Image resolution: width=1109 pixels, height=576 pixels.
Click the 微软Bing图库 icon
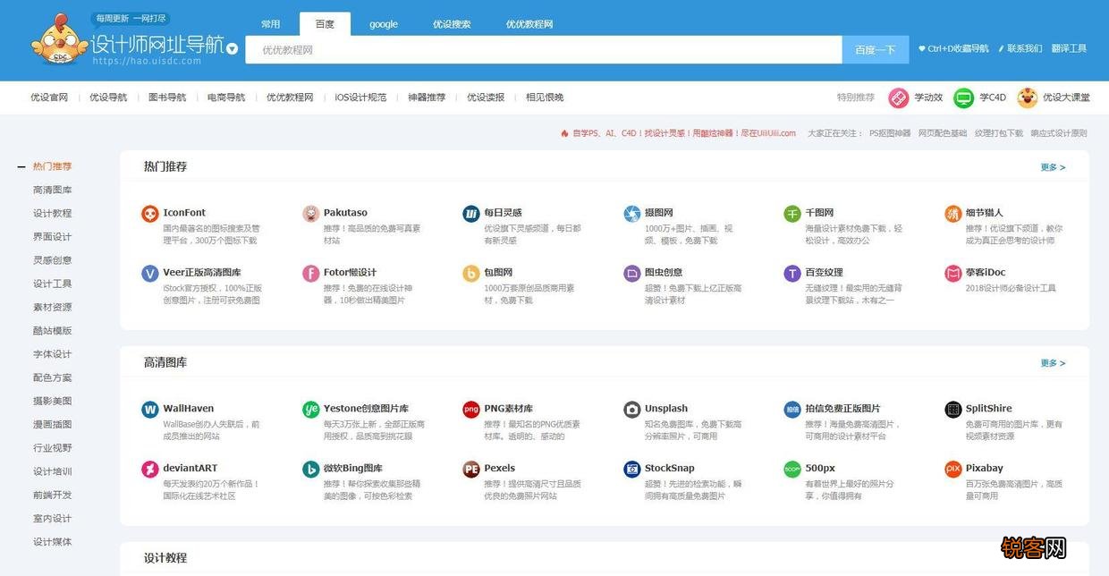coord(310,470)
